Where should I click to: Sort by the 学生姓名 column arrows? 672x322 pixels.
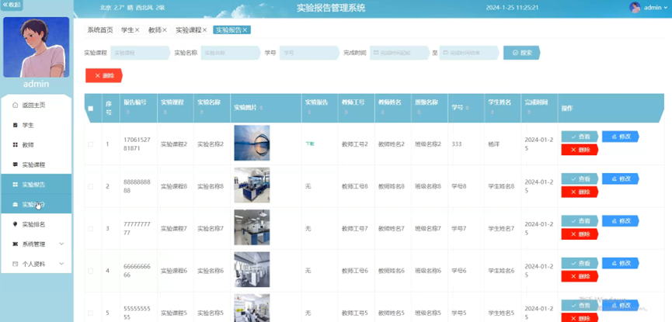(491, 113)
